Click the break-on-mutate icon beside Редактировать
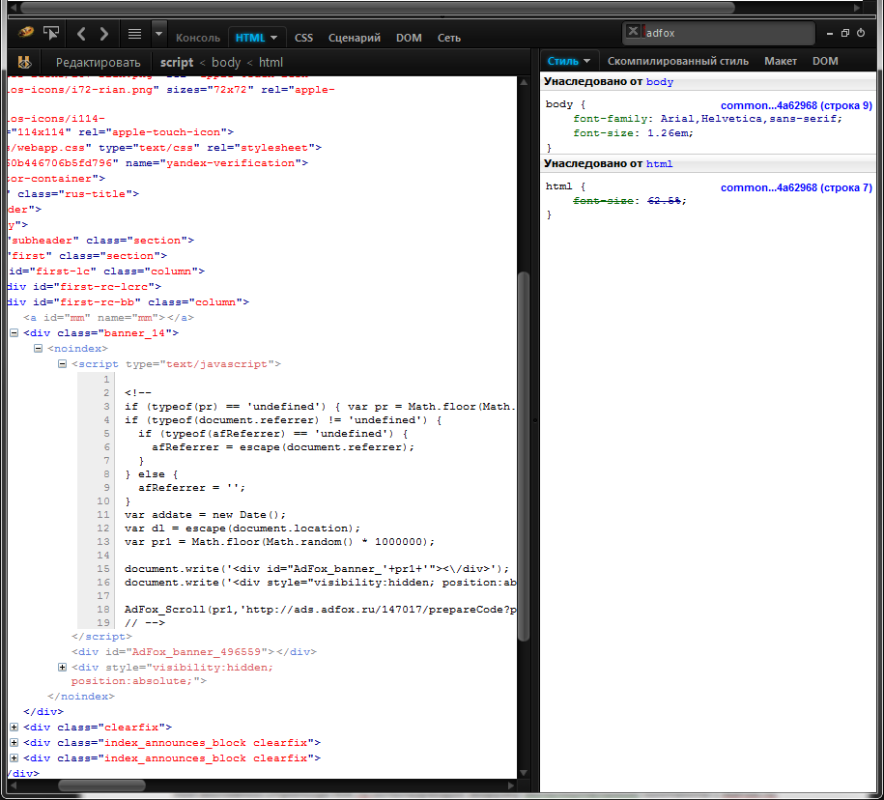This screenshot has width=884, height=800. pos(23,62)
